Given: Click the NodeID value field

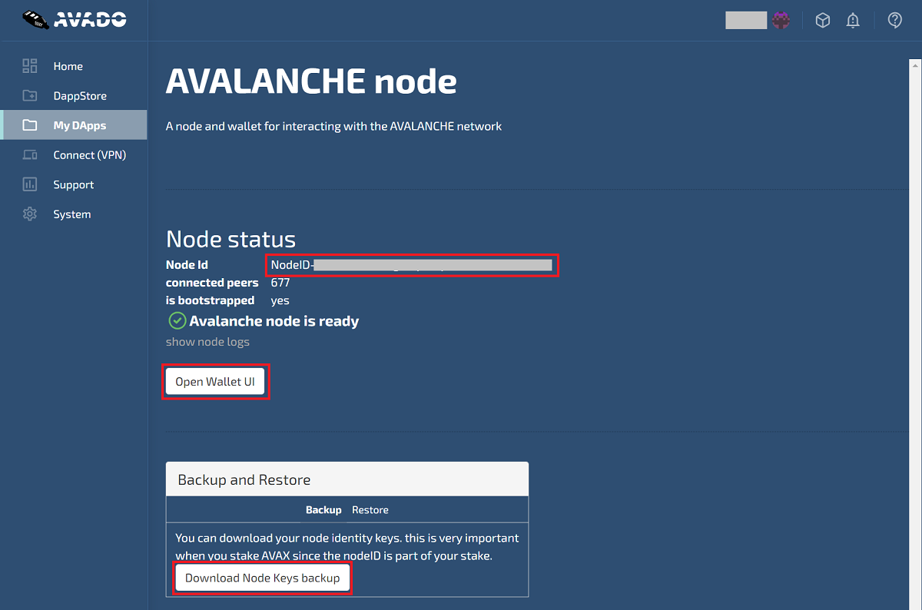Looking at the screenshot, I should click(x=412, y=265).
